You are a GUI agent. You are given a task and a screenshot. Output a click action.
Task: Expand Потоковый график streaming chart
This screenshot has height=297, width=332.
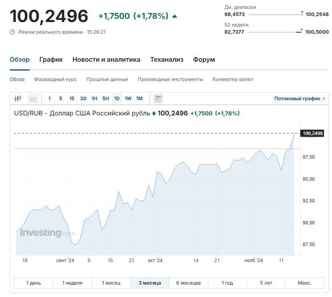(x=299, y=99)
